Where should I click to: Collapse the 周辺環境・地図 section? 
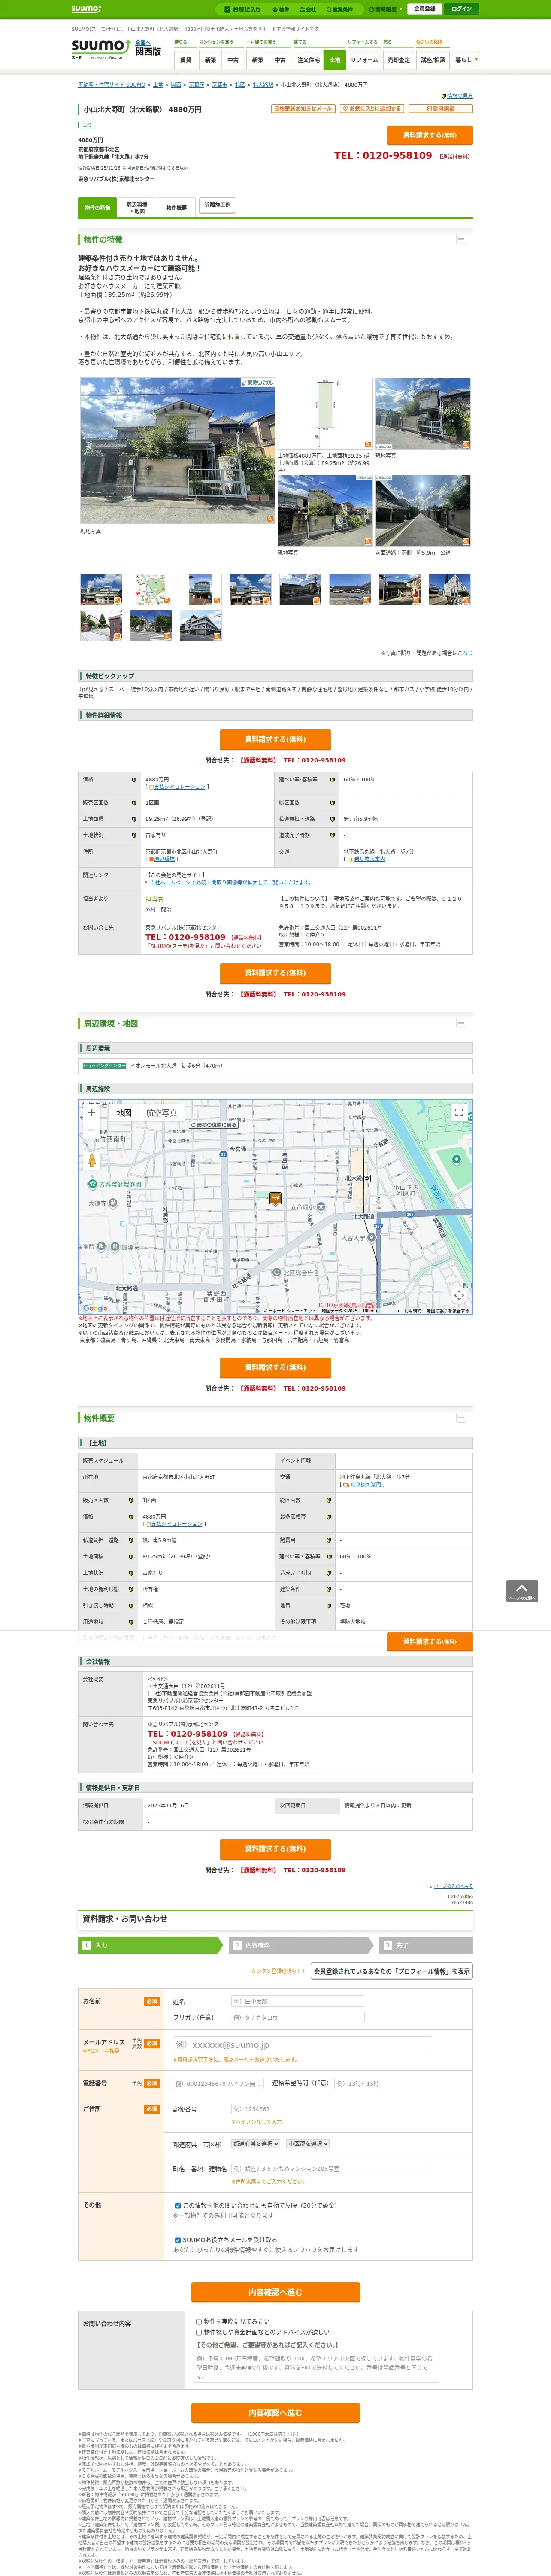461,1023
